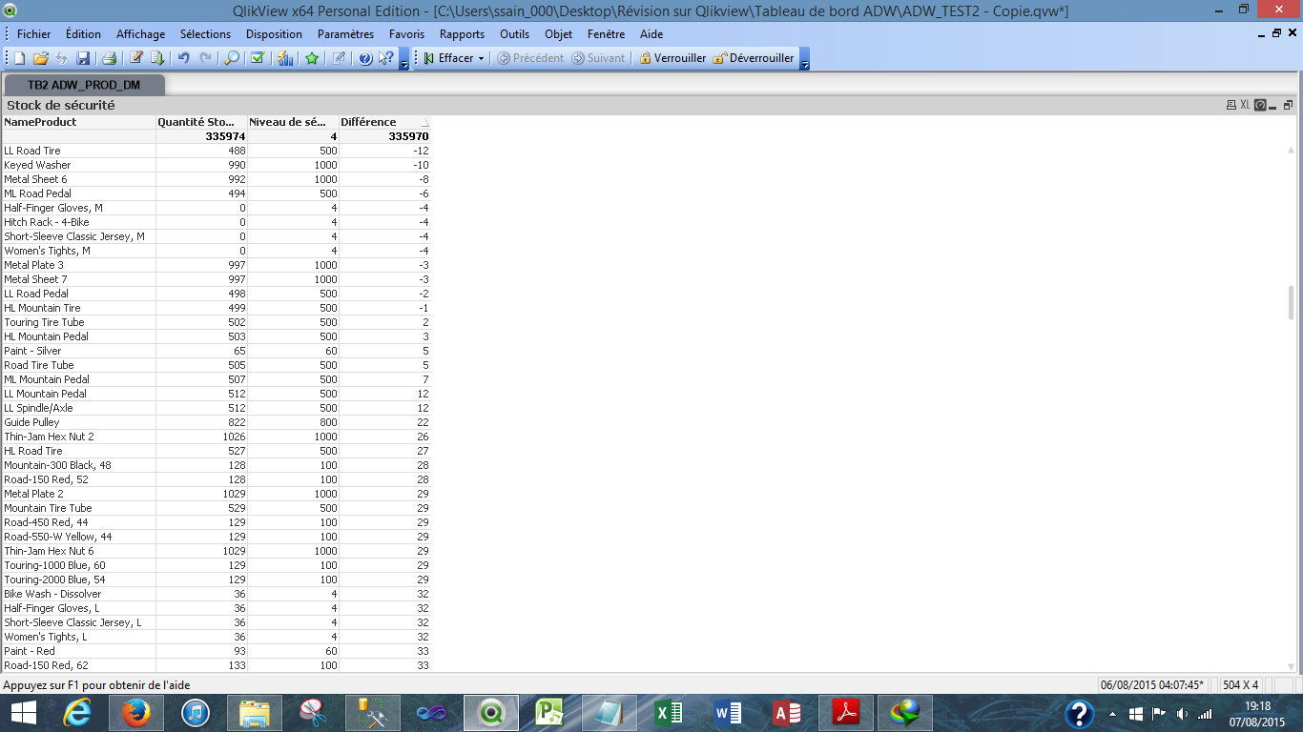Click the table vertical scrollbar thumb
This screenshot has width=1303, height=732.
(x=1291, y=302)
